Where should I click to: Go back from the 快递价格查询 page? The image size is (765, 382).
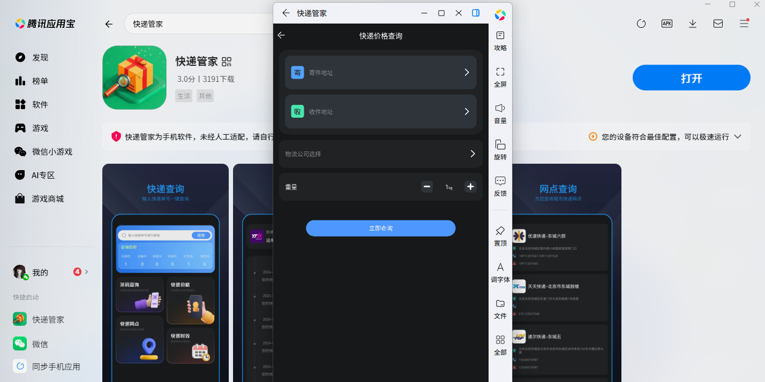[x=281, y=35]
